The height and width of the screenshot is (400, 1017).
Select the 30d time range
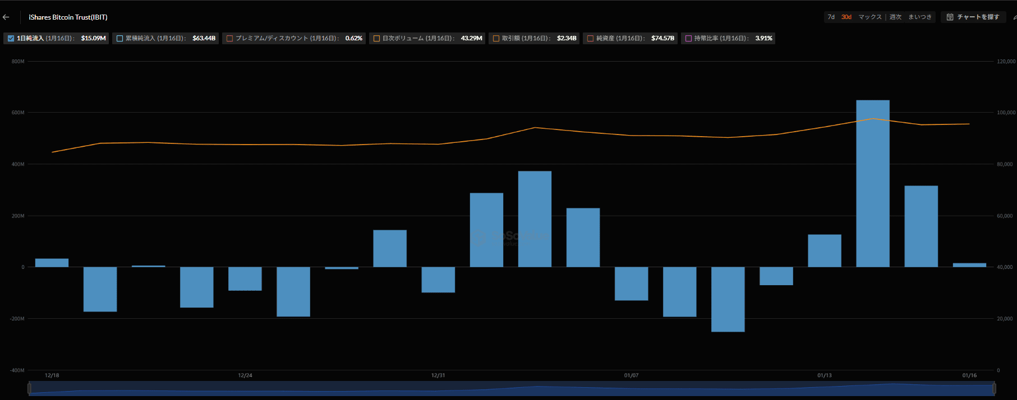(x=846, y=17)
